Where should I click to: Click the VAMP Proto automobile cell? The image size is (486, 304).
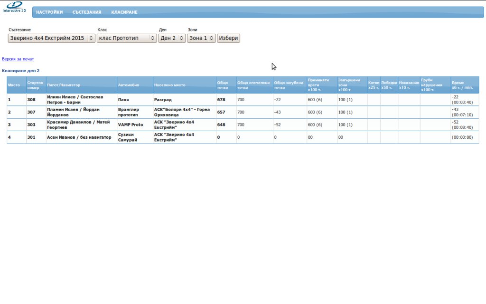click(131, 125)
